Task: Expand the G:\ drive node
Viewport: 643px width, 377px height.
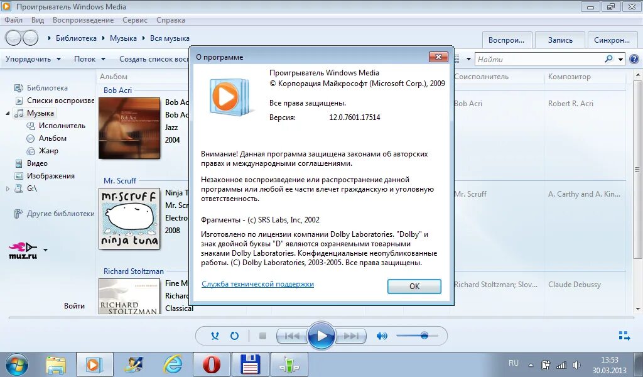Action: (8, 188)
